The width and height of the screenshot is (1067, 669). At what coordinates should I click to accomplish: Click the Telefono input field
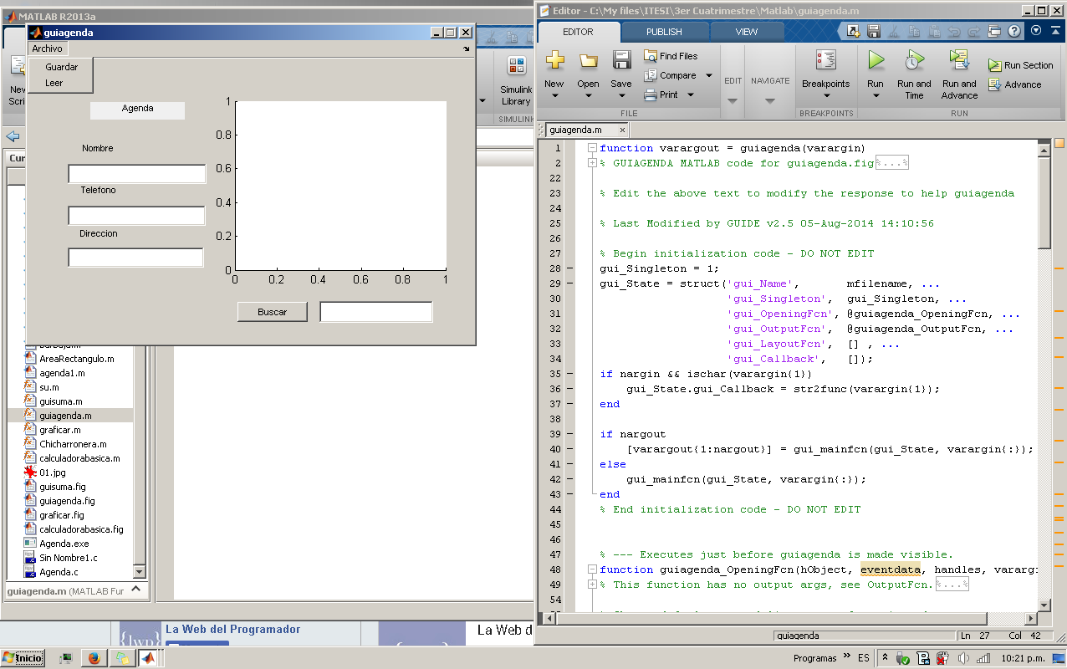point(136,216)
